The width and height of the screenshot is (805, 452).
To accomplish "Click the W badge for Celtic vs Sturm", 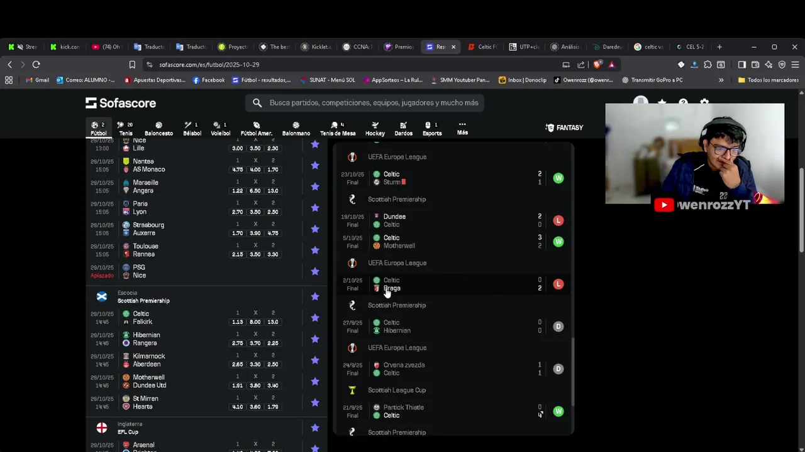I will click(558, 178).
